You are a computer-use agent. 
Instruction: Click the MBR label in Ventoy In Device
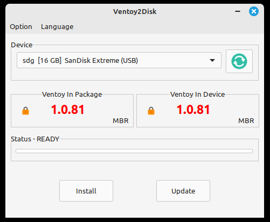[246, 121]
